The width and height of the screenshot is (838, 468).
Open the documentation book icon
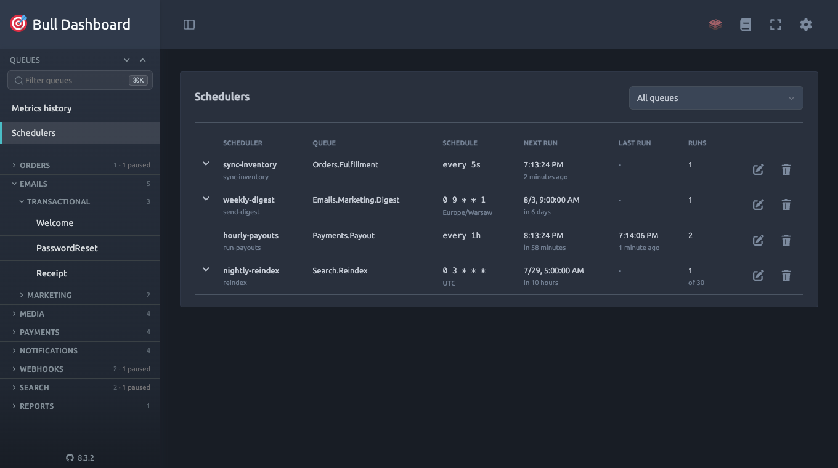(746, 25)
